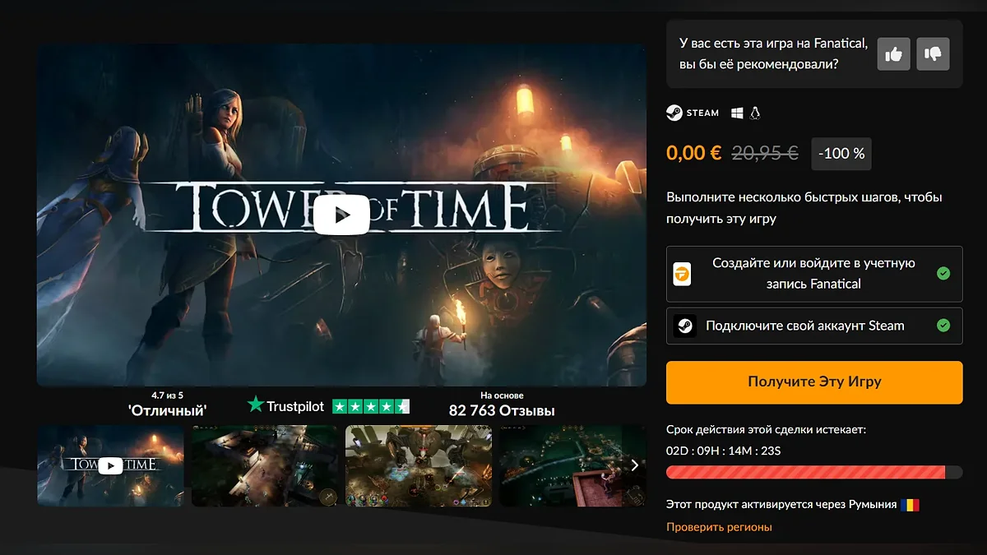
Task: Click the crossed-out 20,95 € price
Action: point(765,153)
